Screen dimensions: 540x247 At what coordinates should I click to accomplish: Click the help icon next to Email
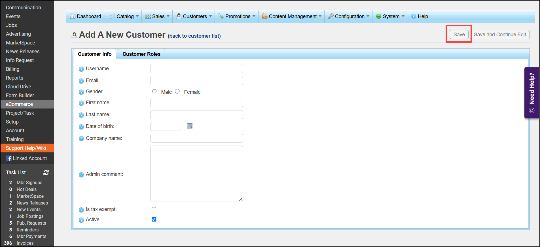[x=81, y=81]
